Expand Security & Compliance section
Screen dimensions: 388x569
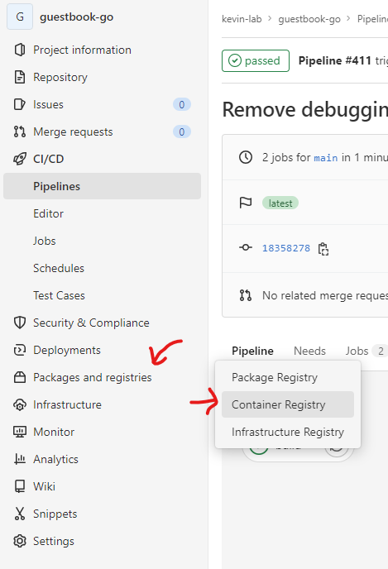tap(91, 323)
